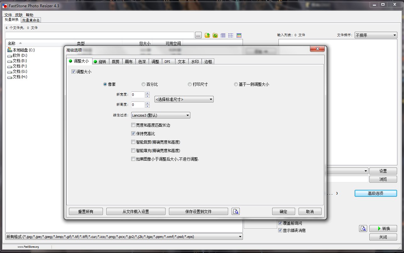The image size is (404, 253).
Task: Decrease 新高度 with down arrow
Action: click(148, 106)
